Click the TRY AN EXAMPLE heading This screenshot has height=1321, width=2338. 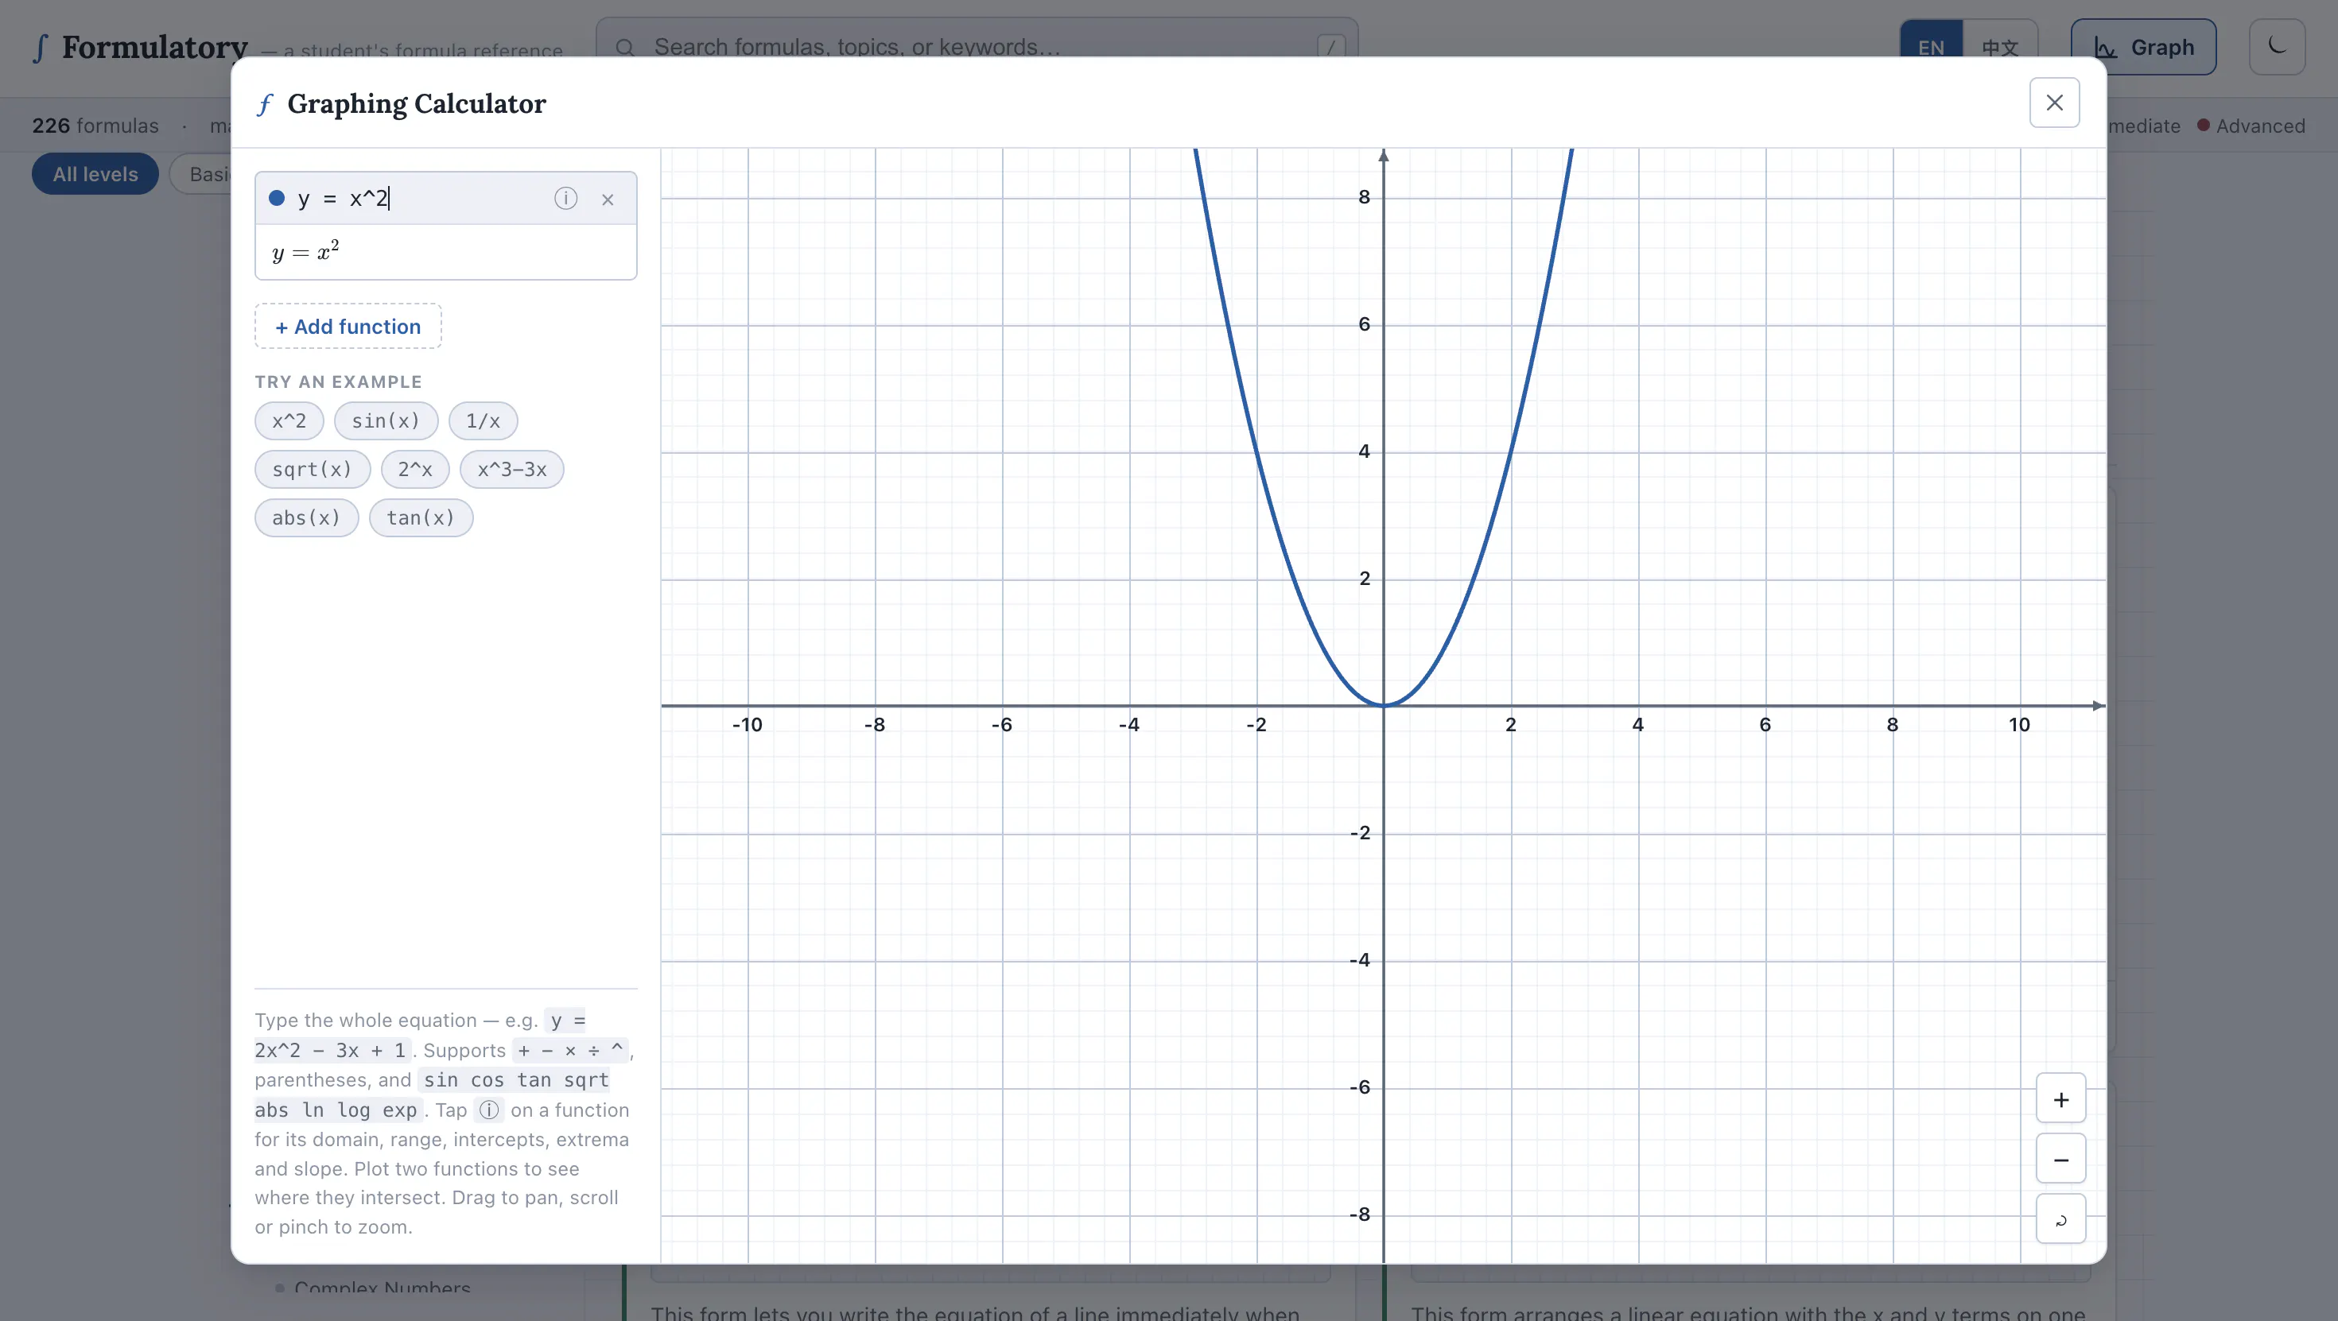click(339, 382)
